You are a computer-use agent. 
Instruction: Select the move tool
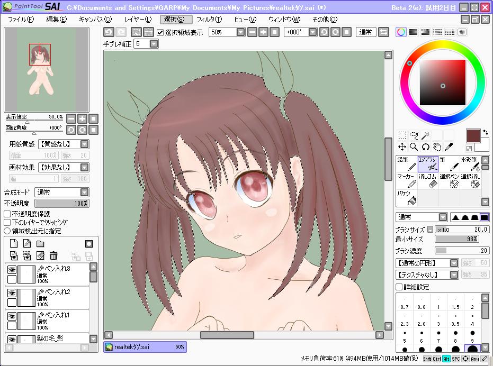pos(402,147)
